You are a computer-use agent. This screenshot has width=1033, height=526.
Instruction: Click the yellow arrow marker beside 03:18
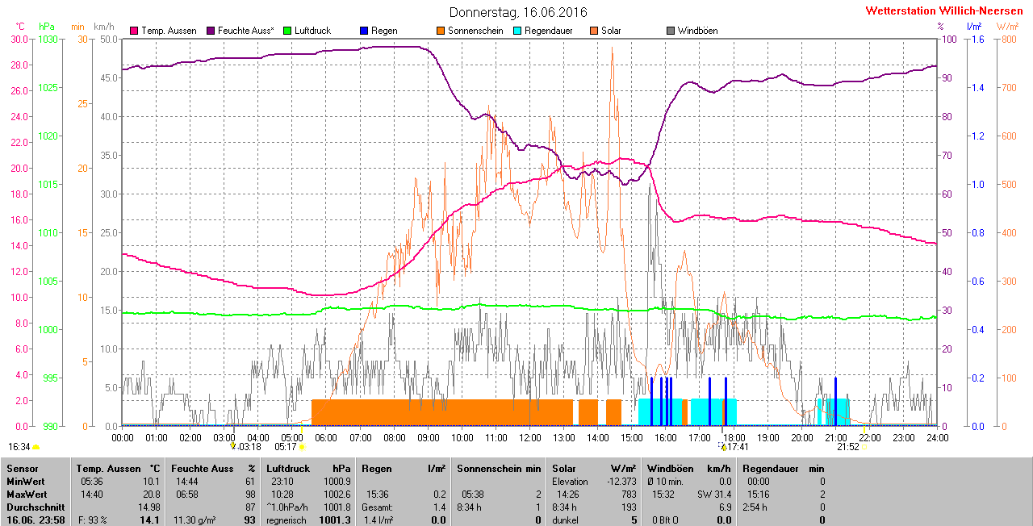tap(232, 446)
